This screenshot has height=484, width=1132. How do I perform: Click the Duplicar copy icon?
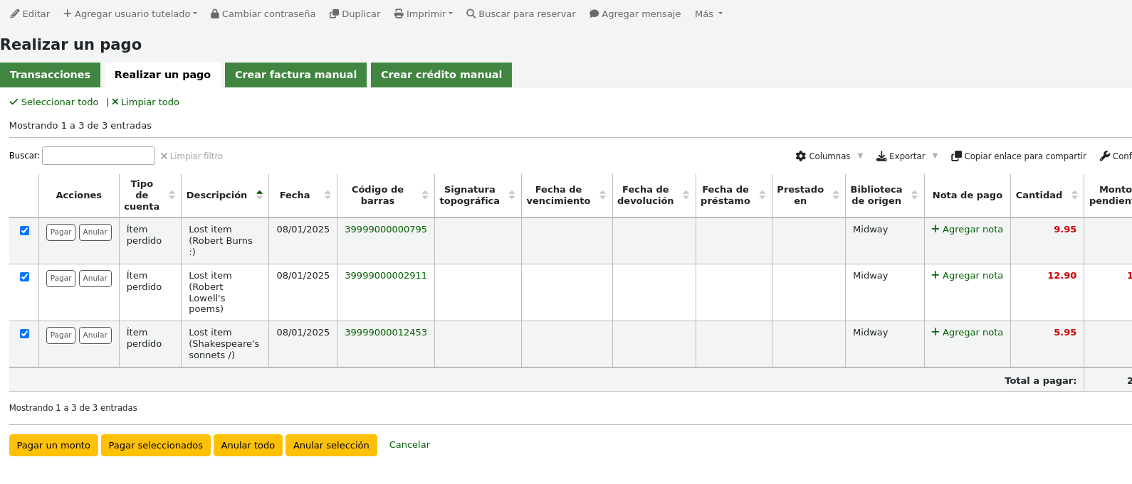[x=334, y=14]
